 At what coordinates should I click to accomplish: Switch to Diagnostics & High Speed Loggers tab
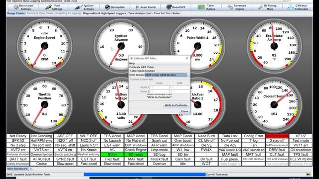[x=104, y=13]
